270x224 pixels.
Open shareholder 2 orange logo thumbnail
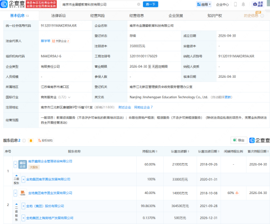[x=22, y=193]
